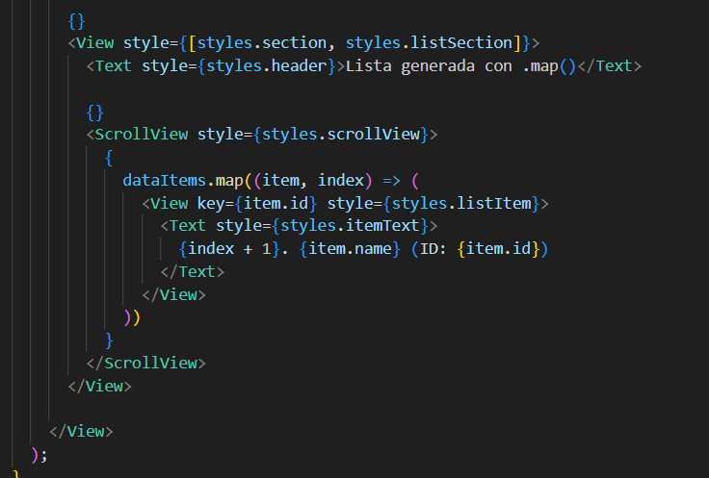Viewport: 709px width, 478px height.
Task: Click the closing '))' of the map call
Action: 132,317
